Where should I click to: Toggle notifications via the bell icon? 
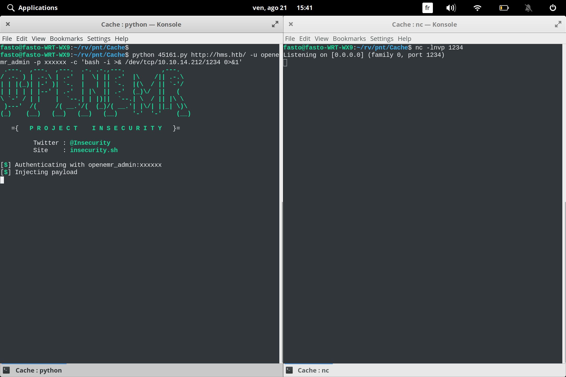click(528, 8)
